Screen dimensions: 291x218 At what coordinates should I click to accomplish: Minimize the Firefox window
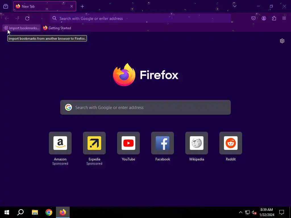click(x=258, y=6)
